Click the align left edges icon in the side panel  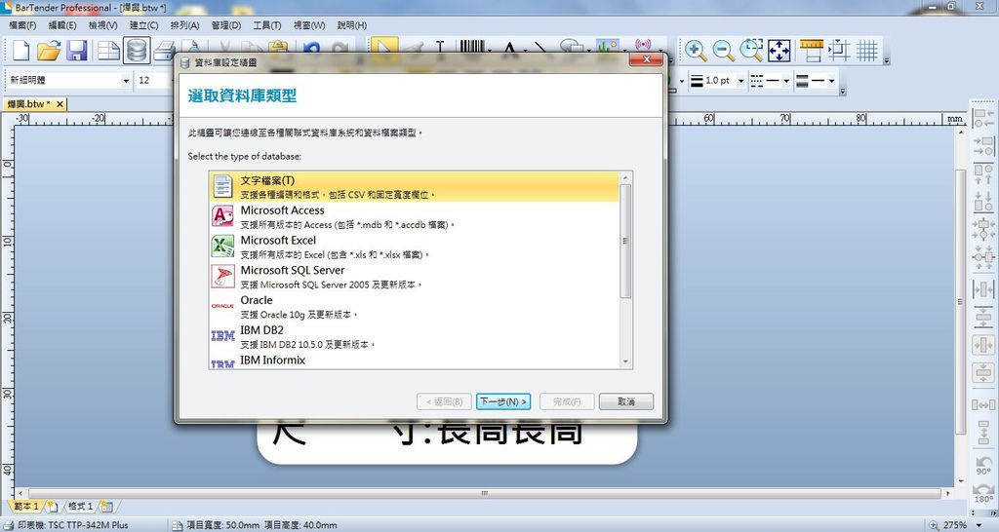click(x=983, y=118)
